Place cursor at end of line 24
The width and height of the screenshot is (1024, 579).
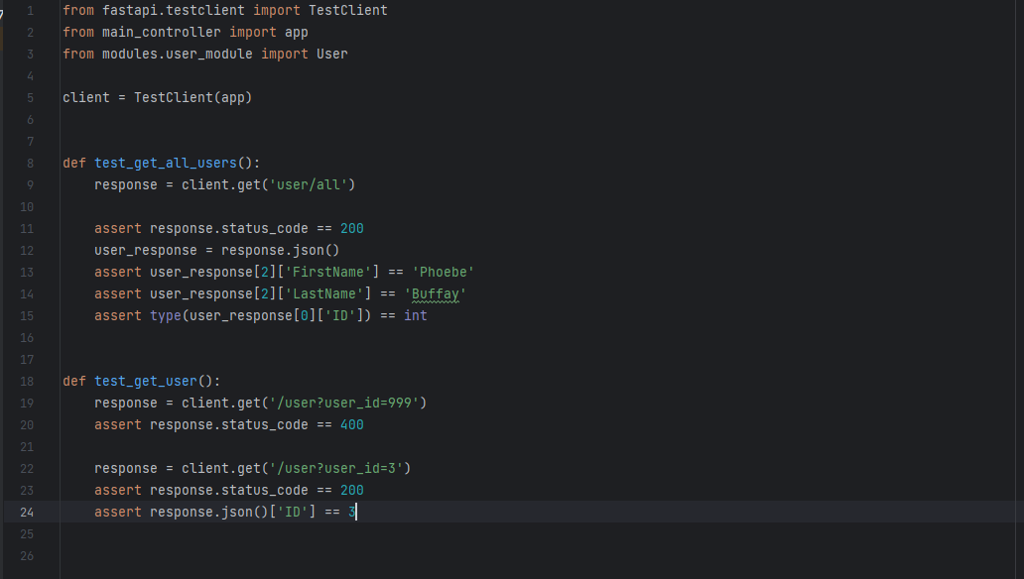(x=355, y=512)
